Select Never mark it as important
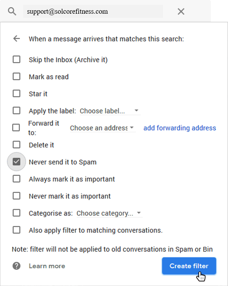 point(16,196)
